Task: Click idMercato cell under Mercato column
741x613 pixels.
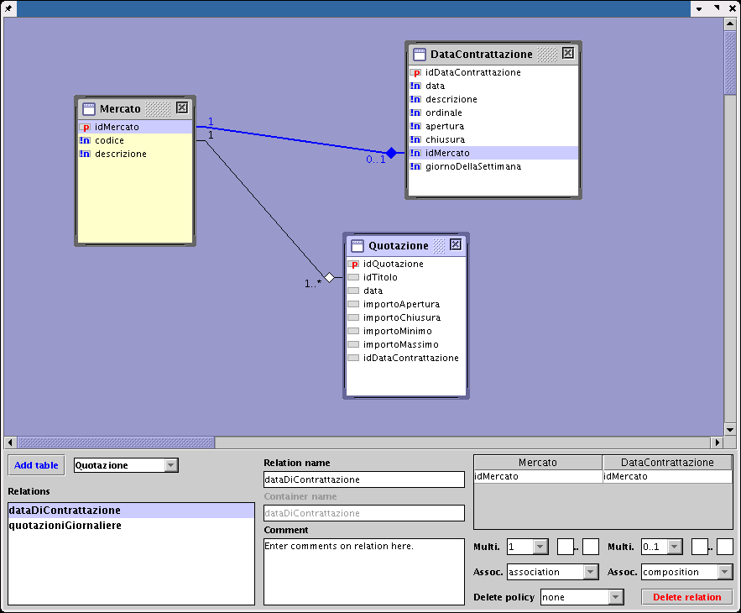Action: tap(538, 476)
